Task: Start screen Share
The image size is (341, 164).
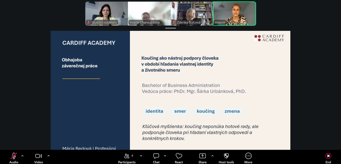Action: click(x=202, y=158)
